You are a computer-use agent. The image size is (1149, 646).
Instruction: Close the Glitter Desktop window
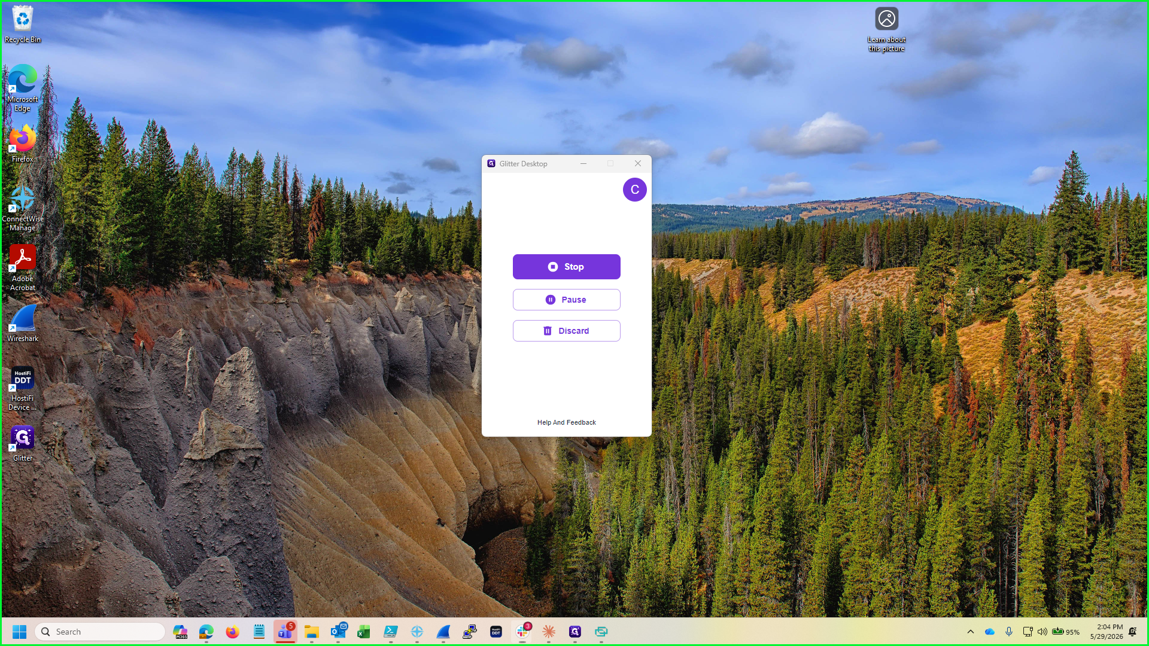(x=638, y=163)
